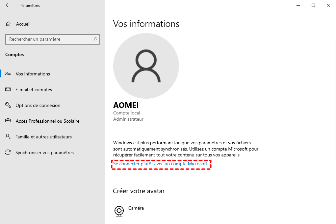Go to Accueil home page
Viewport: 336px width, 224px height.
tap(23, 24)
